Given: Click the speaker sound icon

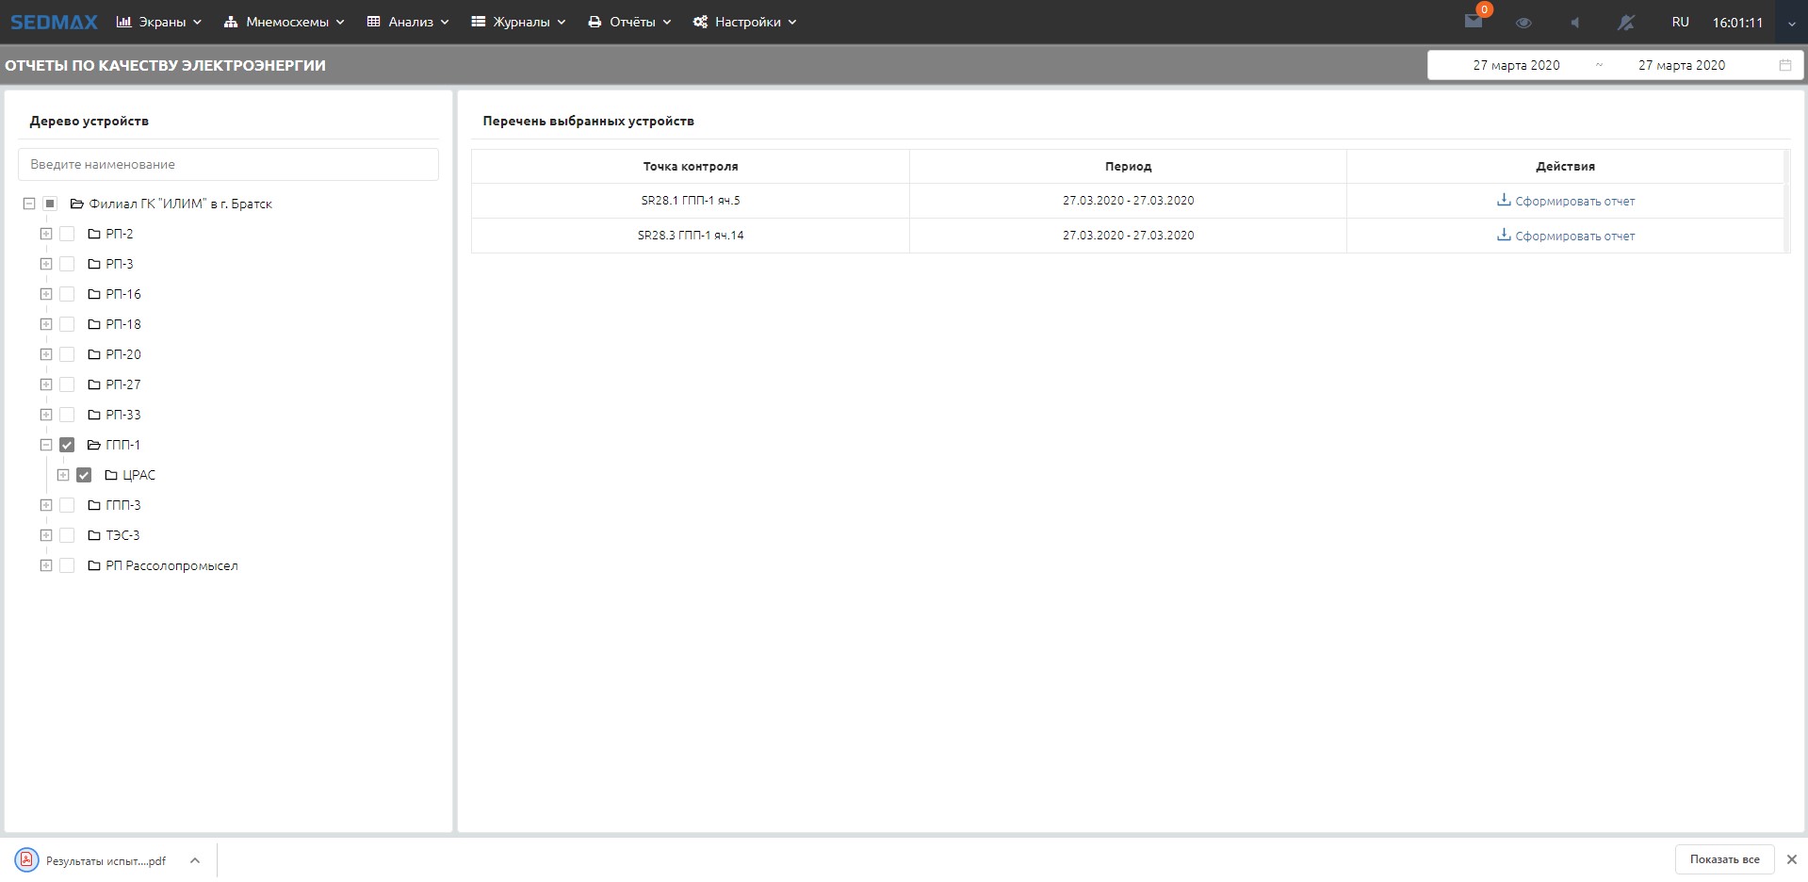Looking at the screenshot, I should click(1574, 23).
